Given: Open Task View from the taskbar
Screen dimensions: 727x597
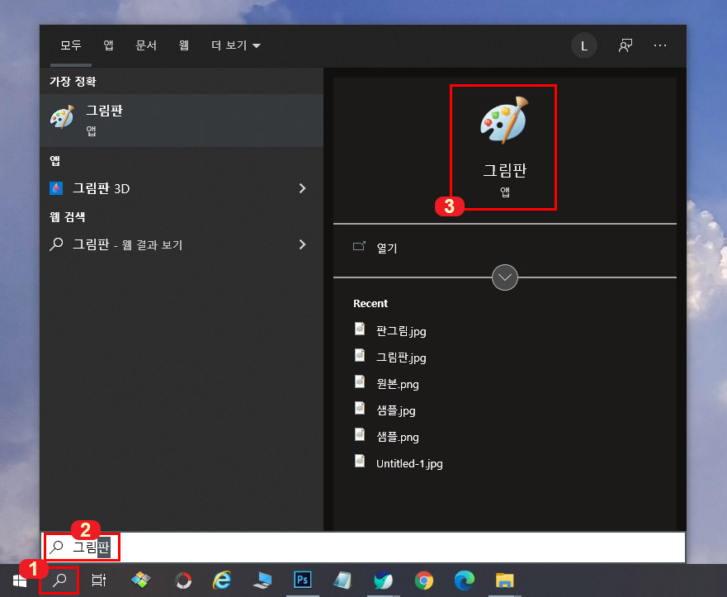Looking at the screenshot, I should [x=99, y=580].
